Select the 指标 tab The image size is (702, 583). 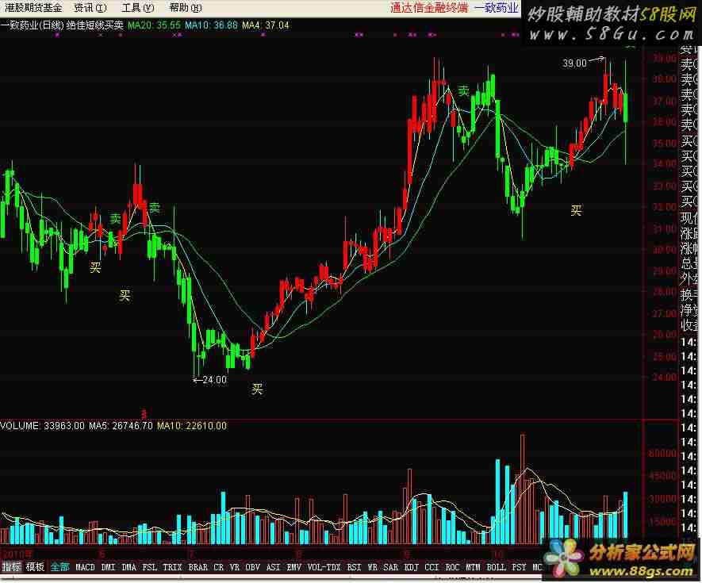[11, 567]
